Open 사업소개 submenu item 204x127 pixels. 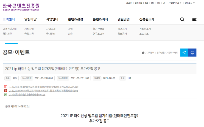coord(51,29)
